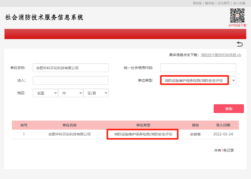Image resolution: width=251 pixels, height=179 pixels.
Task: Click the APP download QR code
Action: (x=237, y=16)
